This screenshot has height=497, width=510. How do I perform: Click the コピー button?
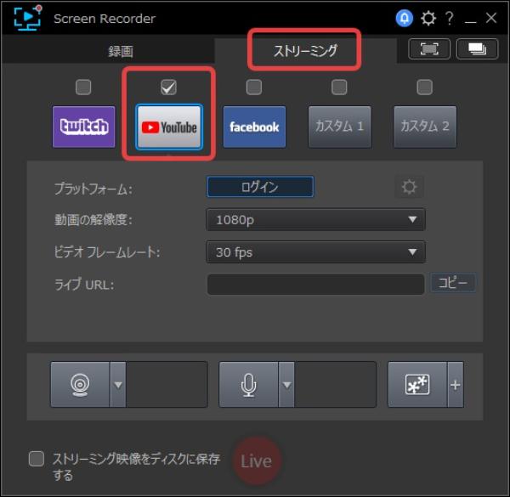pyautogui.click(x=453, y=283)
